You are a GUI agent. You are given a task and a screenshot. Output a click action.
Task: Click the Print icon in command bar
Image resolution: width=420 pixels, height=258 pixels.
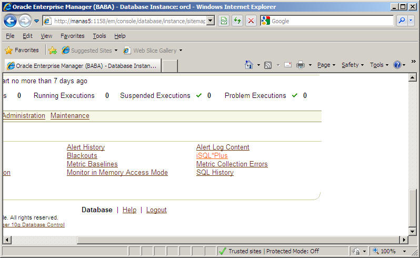(x=301, y=65)
